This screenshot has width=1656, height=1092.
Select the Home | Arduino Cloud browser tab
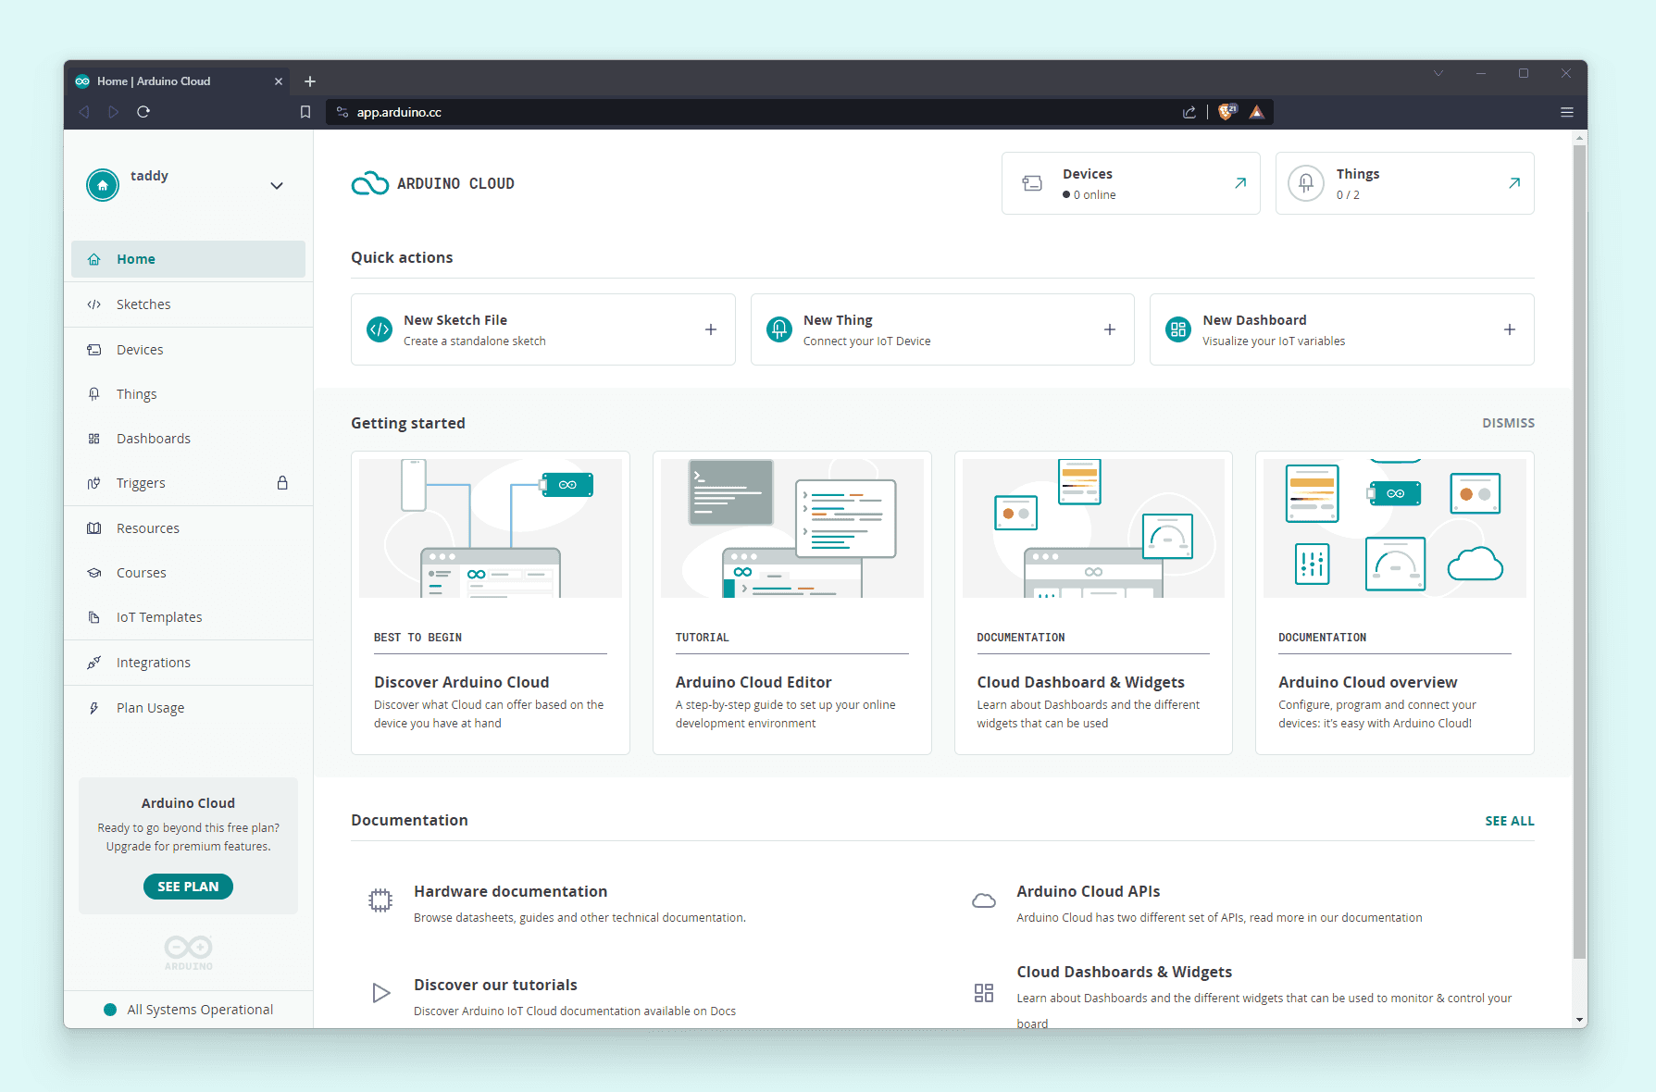[167, 81]
